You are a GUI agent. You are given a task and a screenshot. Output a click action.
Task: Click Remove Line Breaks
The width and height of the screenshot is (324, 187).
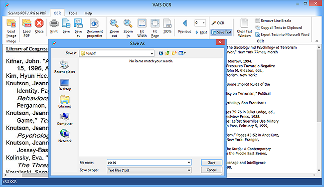click(273, 20)
